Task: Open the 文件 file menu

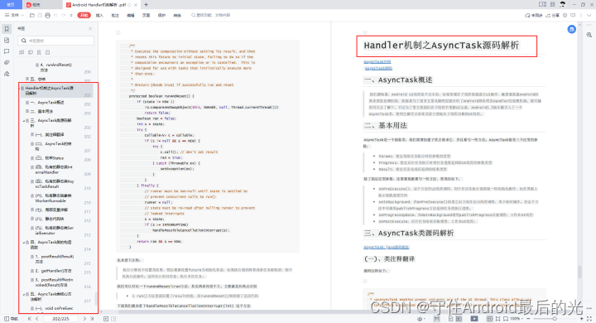Action: (x=14, y=15)
